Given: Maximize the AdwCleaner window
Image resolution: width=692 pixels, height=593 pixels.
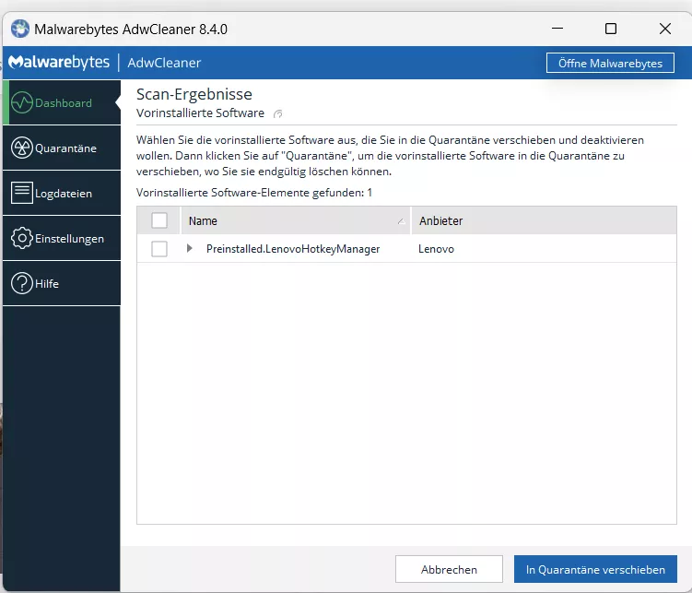Looking at the screenshot, I should [610, 29].
